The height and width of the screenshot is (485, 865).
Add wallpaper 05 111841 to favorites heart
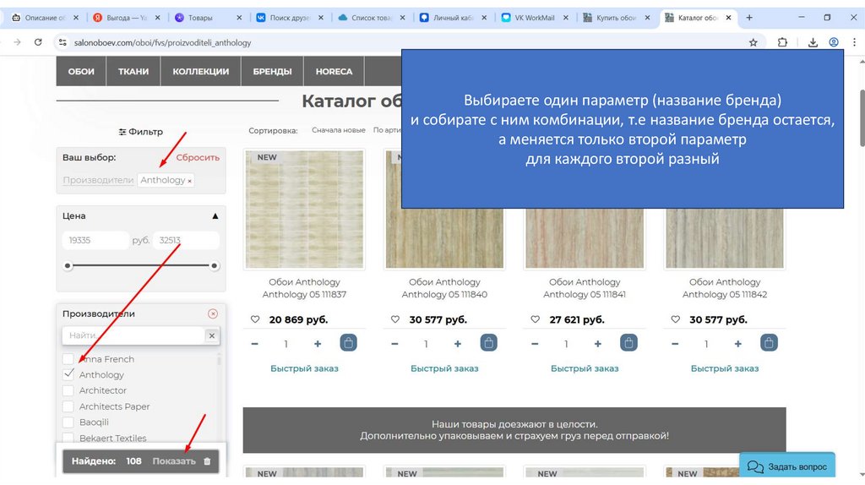535,319
